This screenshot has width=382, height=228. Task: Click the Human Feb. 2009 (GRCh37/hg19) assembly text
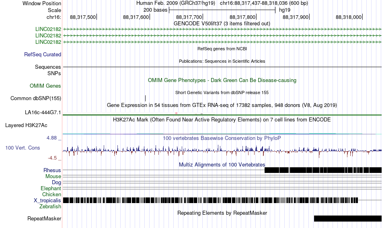click(x=176, y=3)
